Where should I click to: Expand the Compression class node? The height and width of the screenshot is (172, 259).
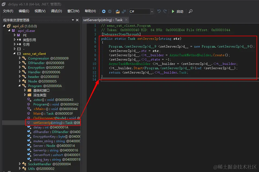20,58
